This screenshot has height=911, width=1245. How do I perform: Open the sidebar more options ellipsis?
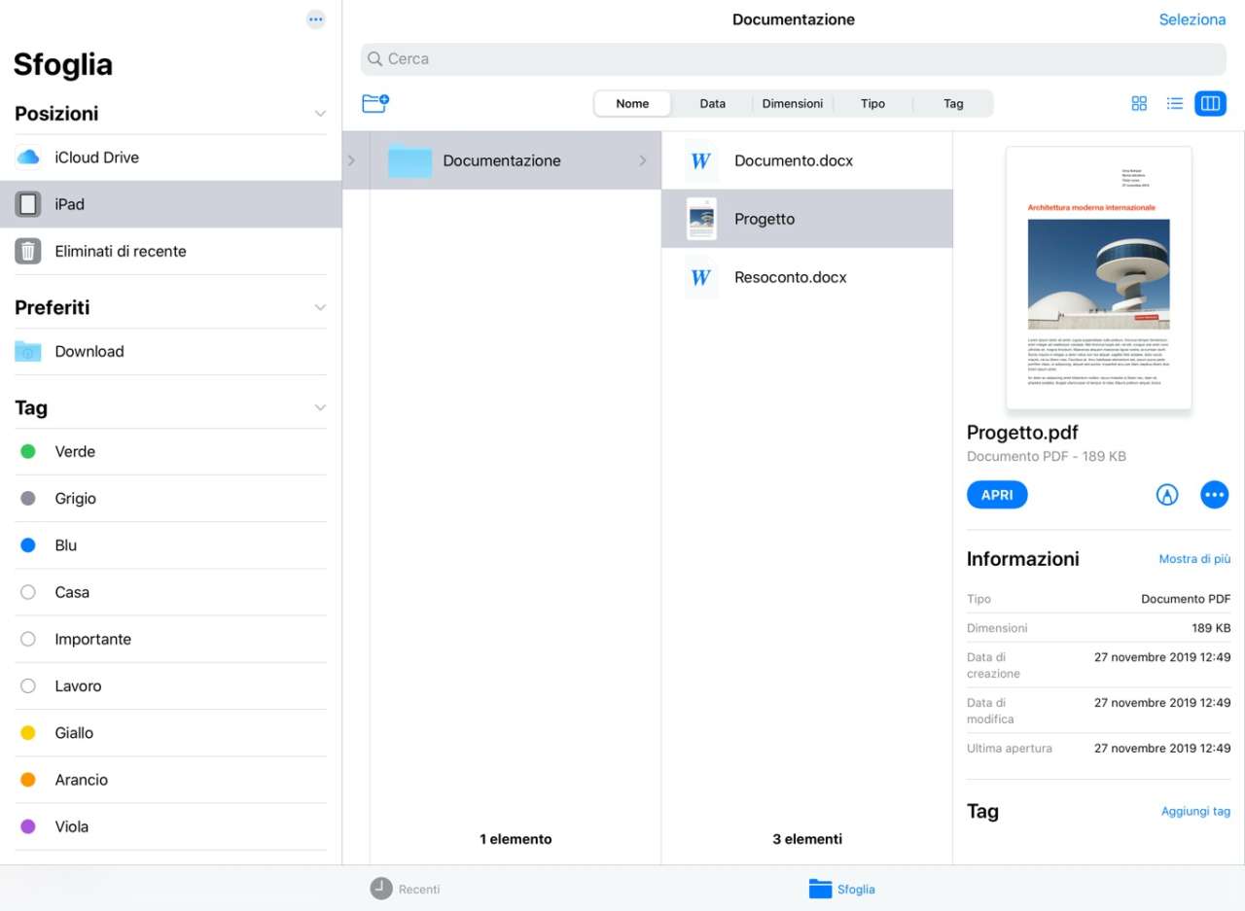(315, 19)
